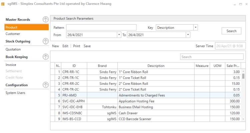
Task: Collapse the Stock Outgoing section arrow
Action: [45, 41]
